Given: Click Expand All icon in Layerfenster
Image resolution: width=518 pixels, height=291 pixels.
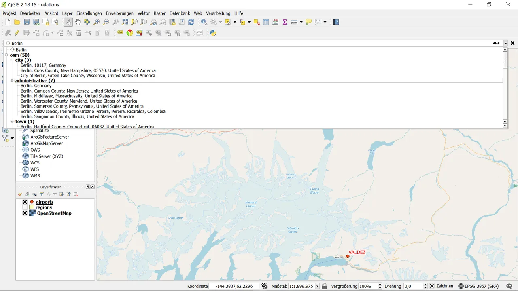Looking at the screenshot, I should tap(62, 194).
